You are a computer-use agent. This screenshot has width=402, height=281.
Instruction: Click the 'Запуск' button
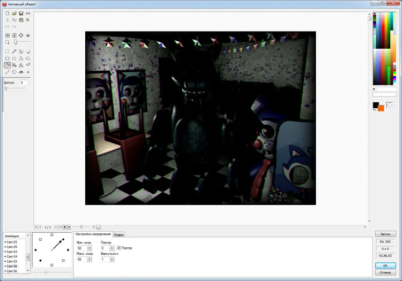pos(385,234)
